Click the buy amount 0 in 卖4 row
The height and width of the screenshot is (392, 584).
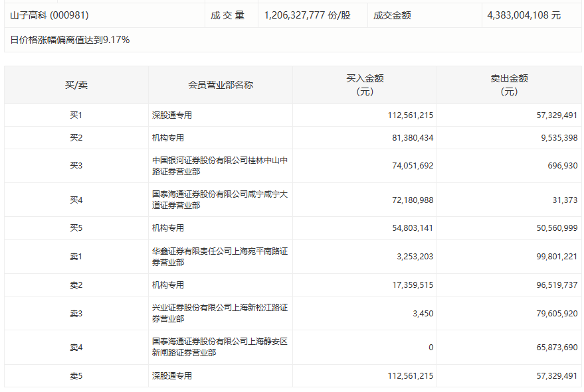coord(431,348)
